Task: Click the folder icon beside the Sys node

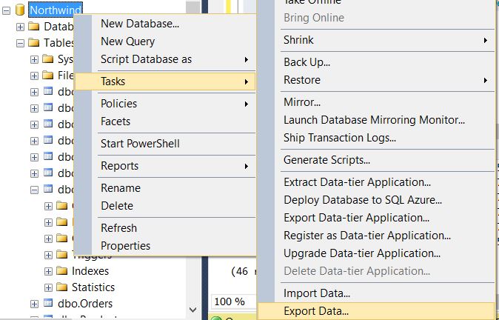Action: click(x=47, y=59)
